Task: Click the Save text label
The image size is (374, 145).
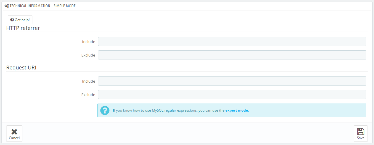Action: (x=360, y=138)
